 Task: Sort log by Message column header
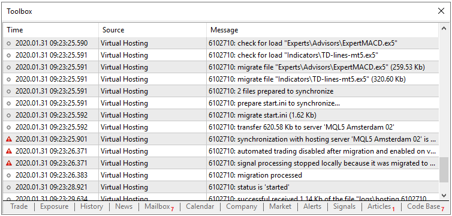point(323,30)
